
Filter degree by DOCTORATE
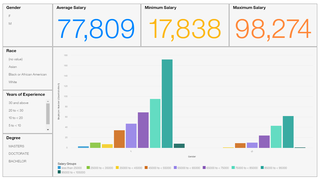pyautogui.click(x=19, y=154)
